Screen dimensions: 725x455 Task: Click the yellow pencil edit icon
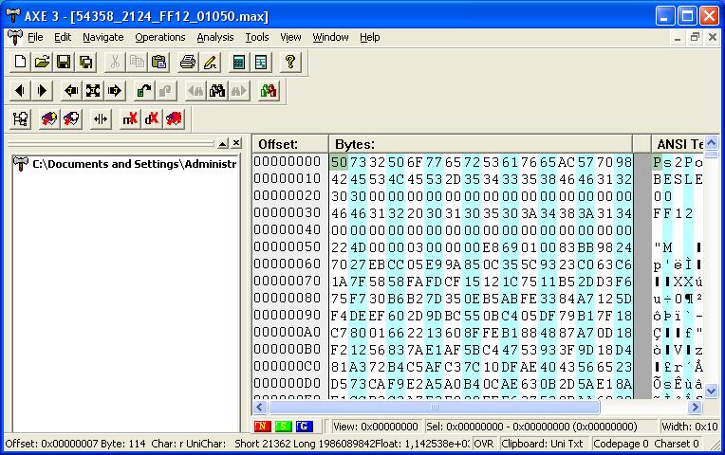pos(210,62)
